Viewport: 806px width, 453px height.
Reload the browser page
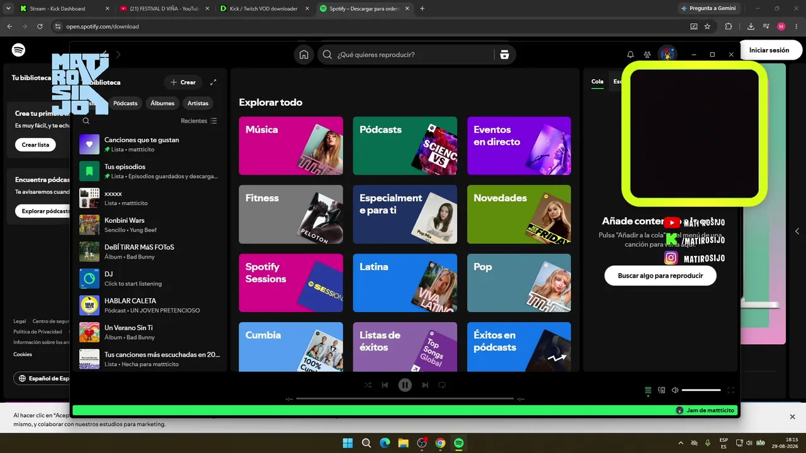point(40,26)
